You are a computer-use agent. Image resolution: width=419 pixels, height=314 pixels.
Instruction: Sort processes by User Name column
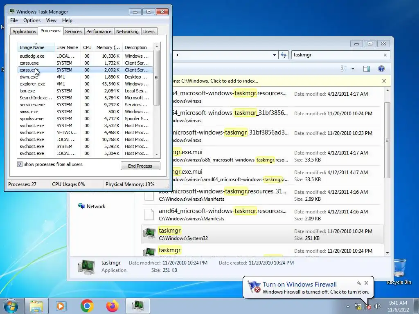coord(67,47)
